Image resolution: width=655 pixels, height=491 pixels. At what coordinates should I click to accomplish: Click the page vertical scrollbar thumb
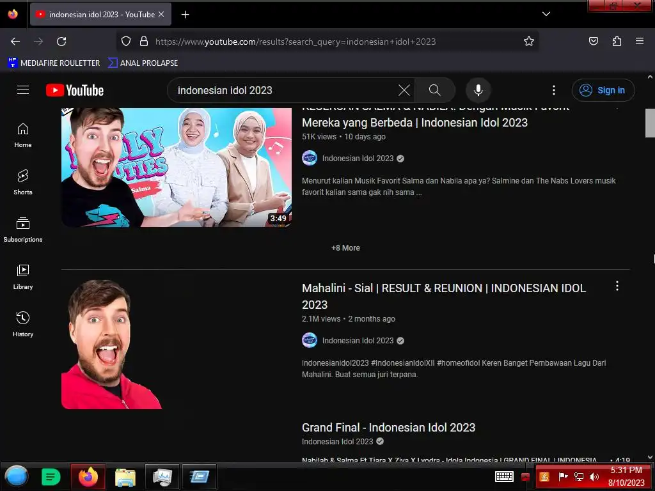650,123
